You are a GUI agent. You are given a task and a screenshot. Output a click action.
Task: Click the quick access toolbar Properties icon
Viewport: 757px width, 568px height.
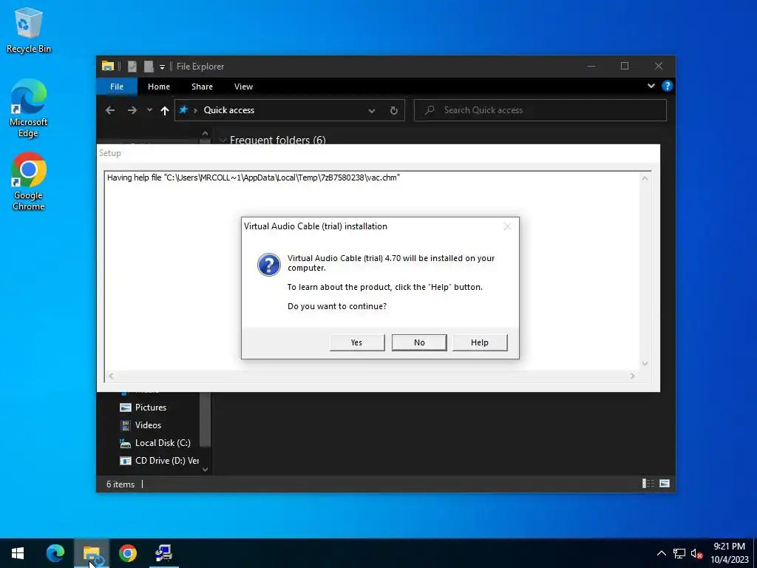[x=132, y=66]
